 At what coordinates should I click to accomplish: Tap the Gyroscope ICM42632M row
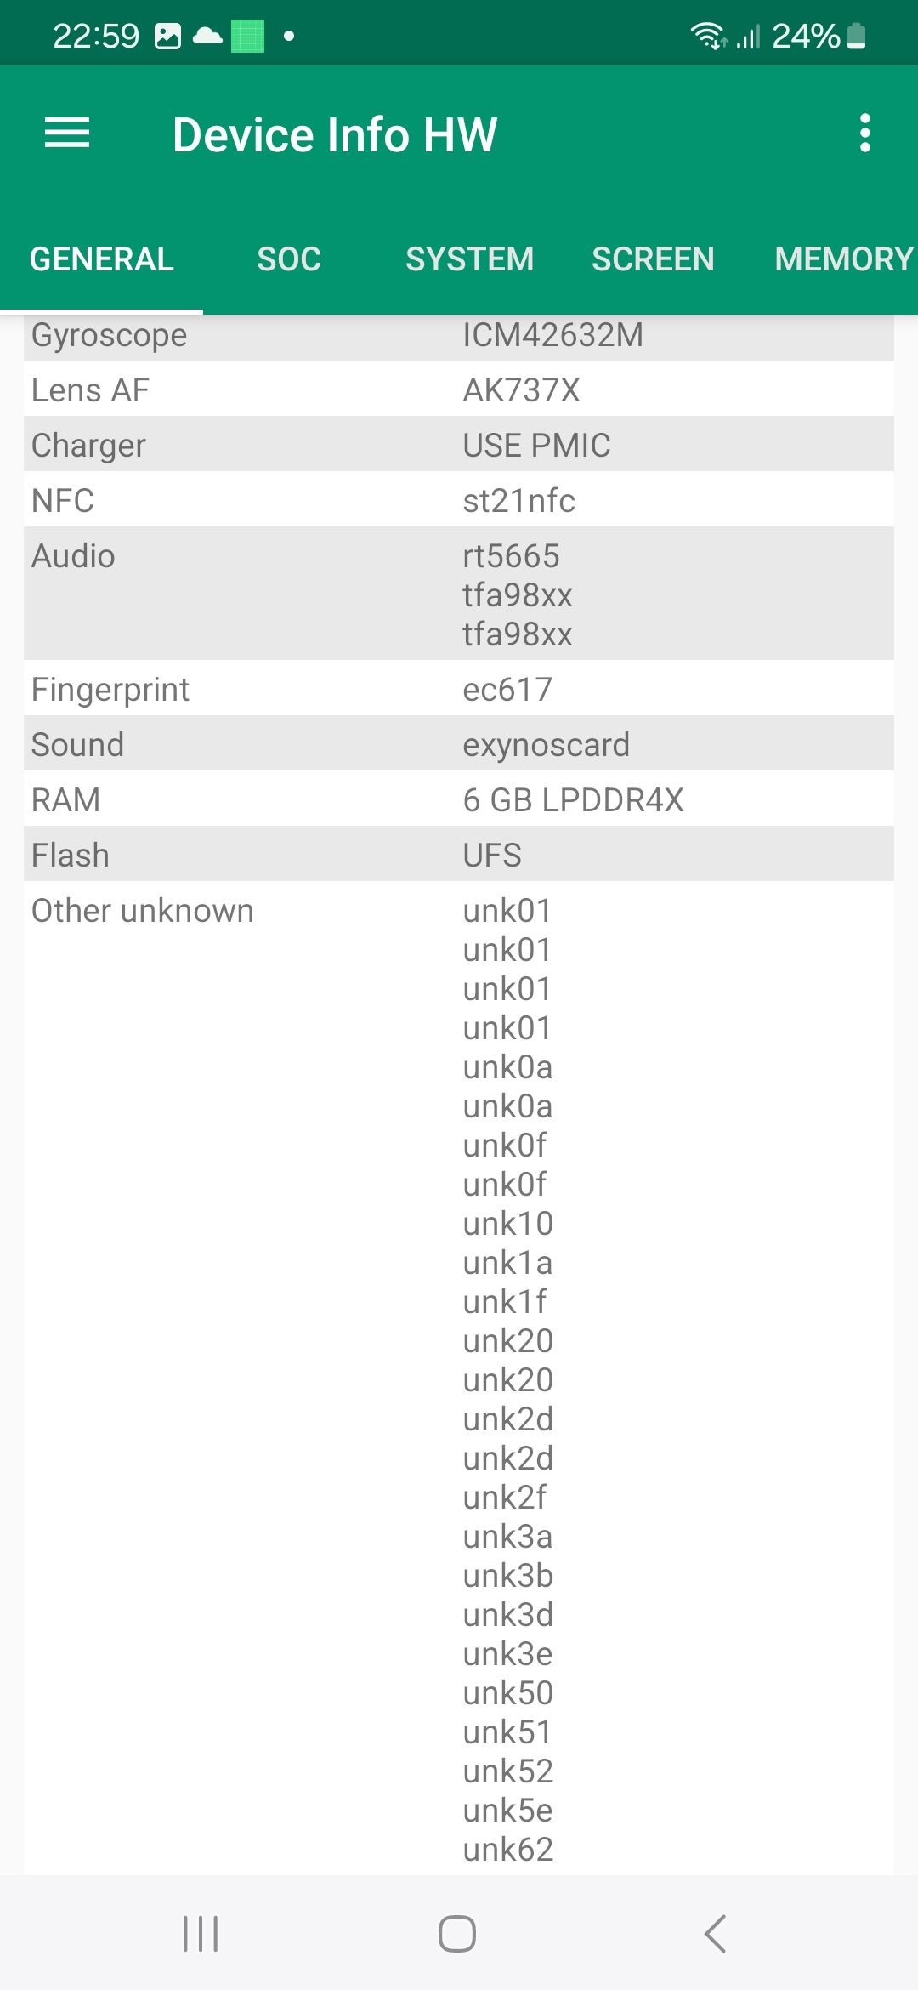click(x=459, y=337)
